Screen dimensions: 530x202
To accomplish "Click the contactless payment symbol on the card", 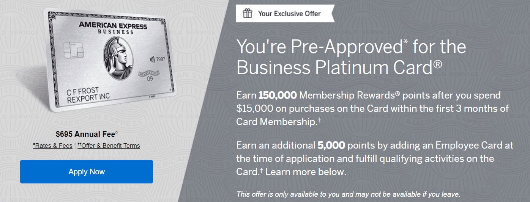I will (x=152, y=59).
